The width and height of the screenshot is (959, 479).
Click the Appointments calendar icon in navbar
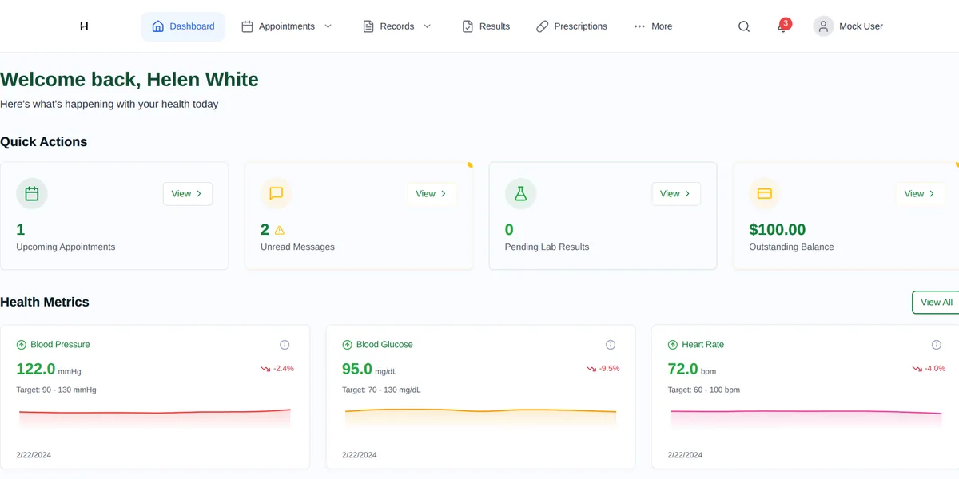(248, 26)
